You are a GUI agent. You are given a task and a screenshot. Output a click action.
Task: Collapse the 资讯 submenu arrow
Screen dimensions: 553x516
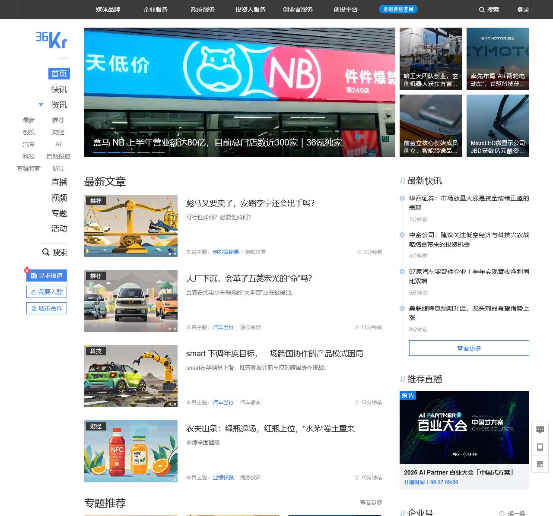[41, 104]
